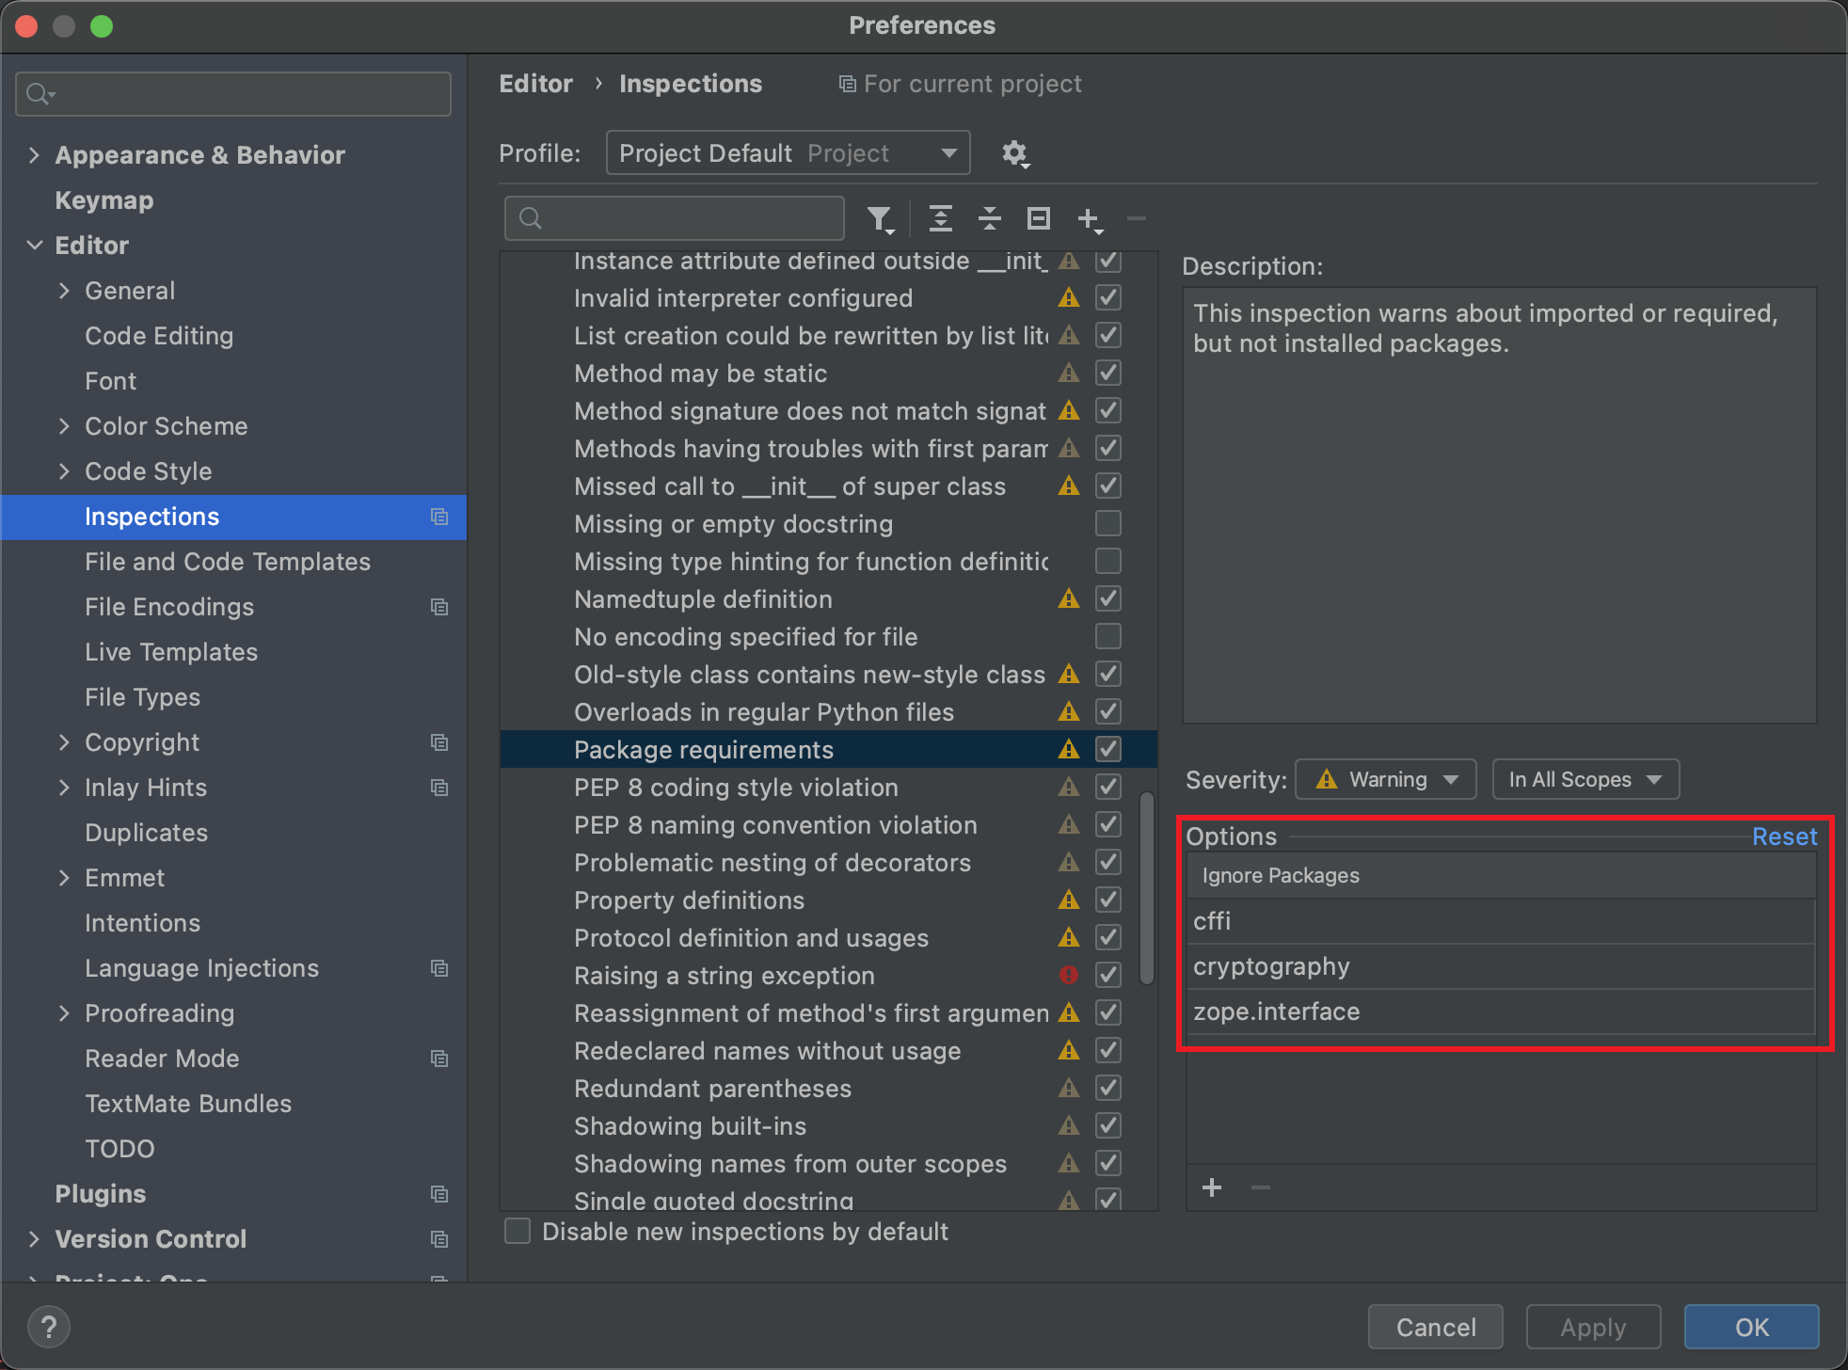Click the Reset options link
The width and height of the screenshot is (1848, 1370).
click(1784, 836)
